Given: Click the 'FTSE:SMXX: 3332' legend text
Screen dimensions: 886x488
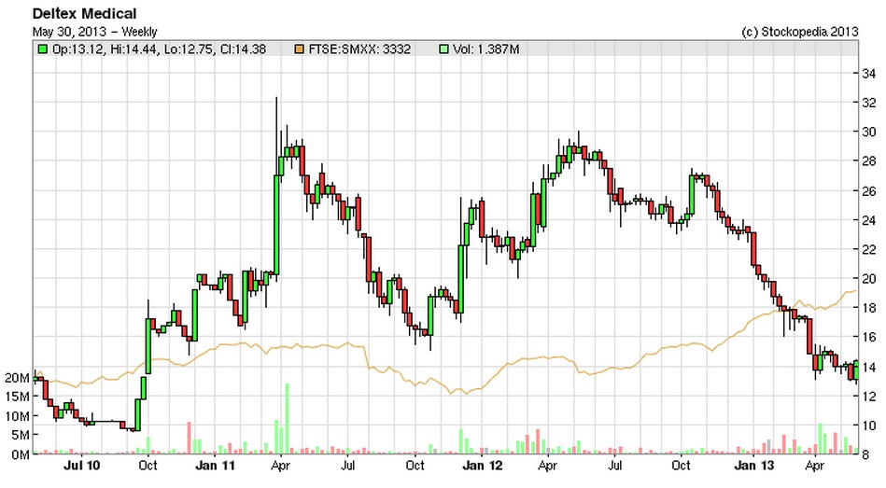Looking at the screenshot, I should click(359, 49).
